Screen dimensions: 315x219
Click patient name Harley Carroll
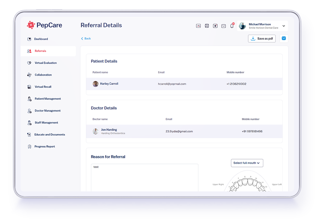tap(109, 84)
